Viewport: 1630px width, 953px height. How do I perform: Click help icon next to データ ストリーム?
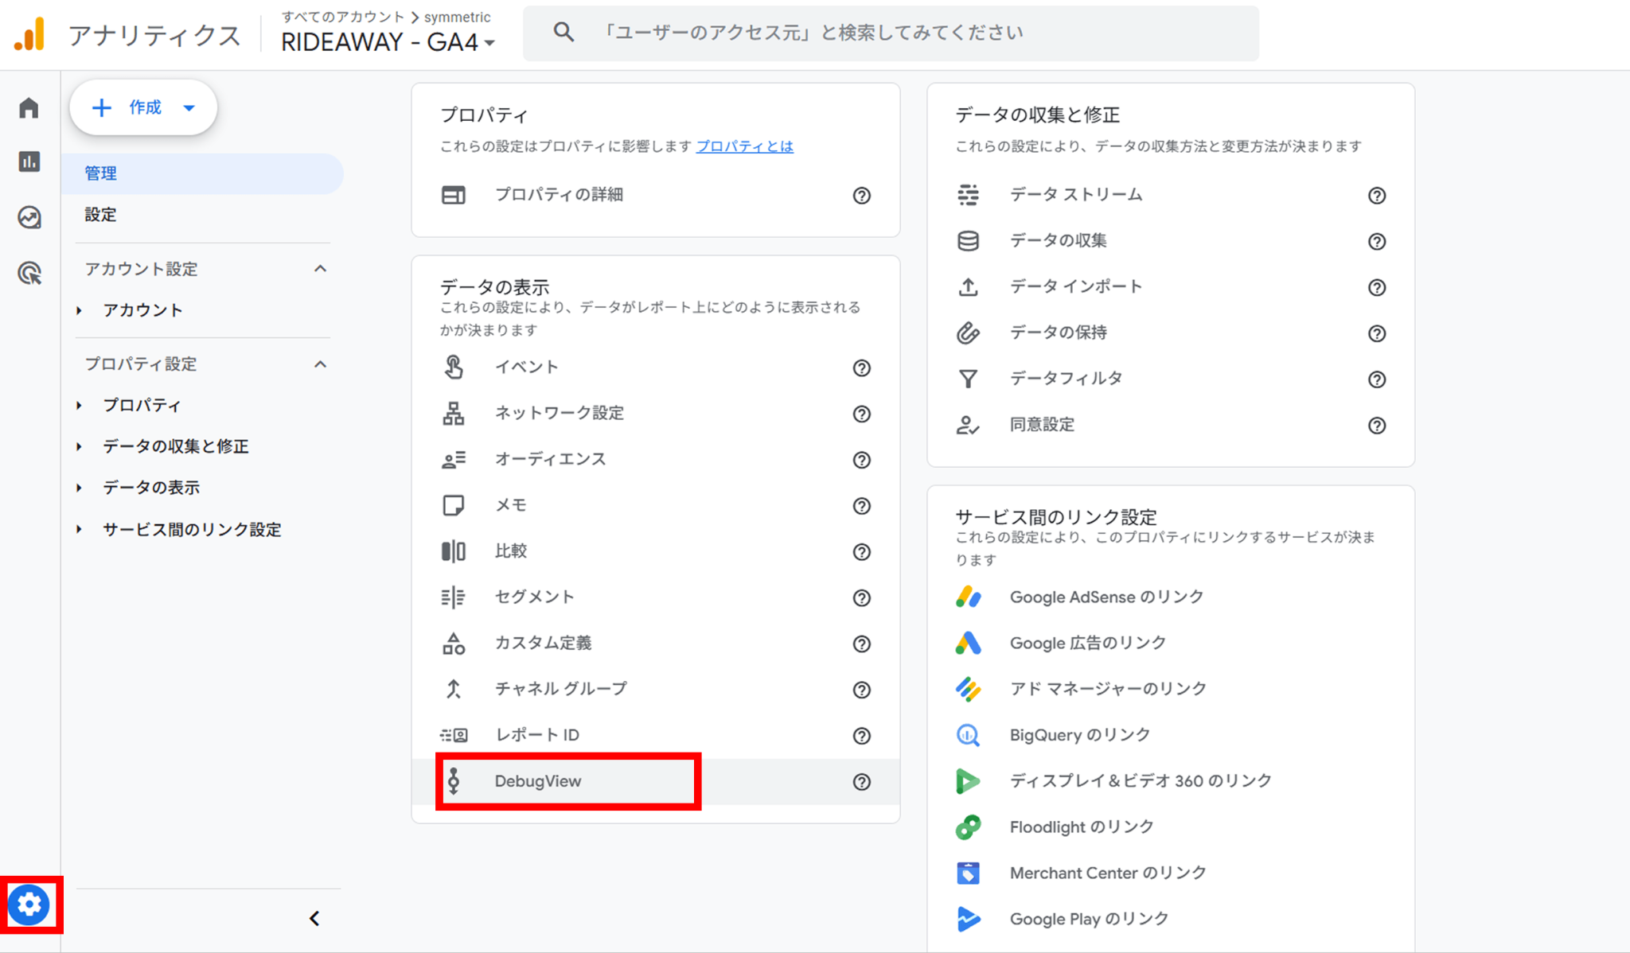pyautogui.click(x=1376, y=196)
